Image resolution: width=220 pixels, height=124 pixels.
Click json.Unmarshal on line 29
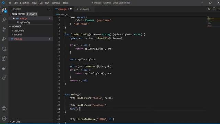pos(87,66)
